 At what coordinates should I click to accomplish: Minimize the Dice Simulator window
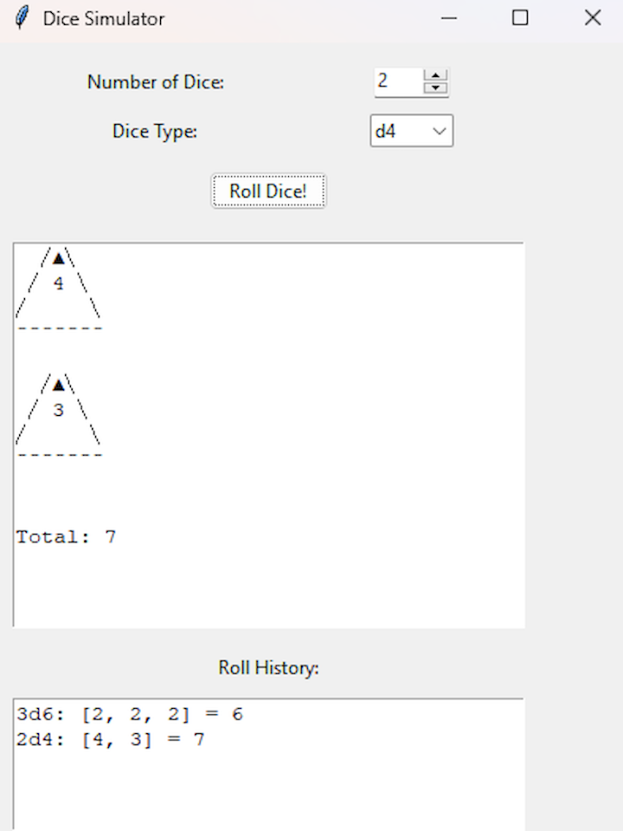(448, 18)
